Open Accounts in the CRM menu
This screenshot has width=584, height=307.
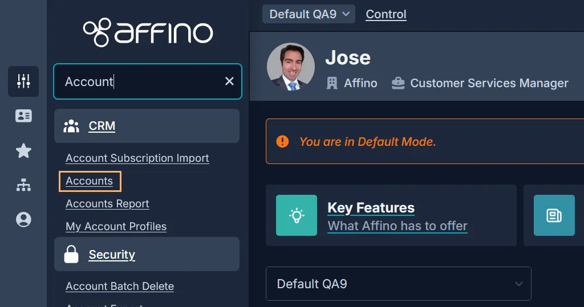click(x=90, y=181)
